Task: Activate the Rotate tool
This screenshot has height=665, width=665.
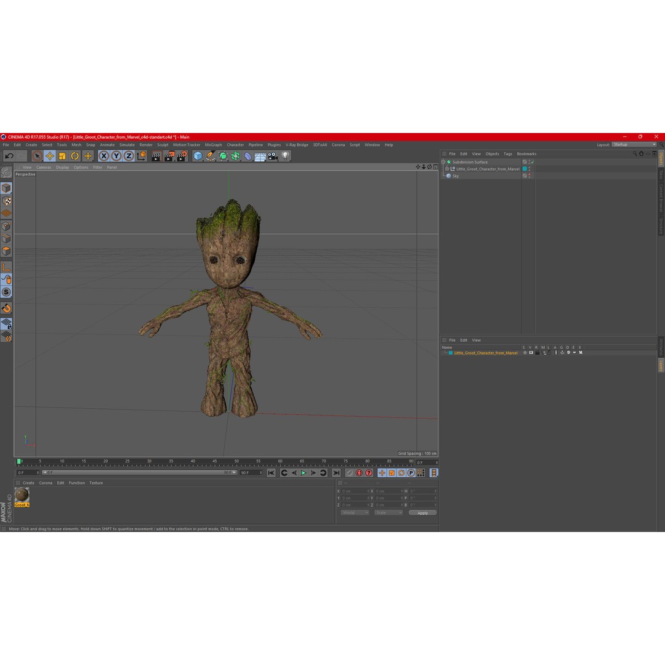Action: coord(75,156)
